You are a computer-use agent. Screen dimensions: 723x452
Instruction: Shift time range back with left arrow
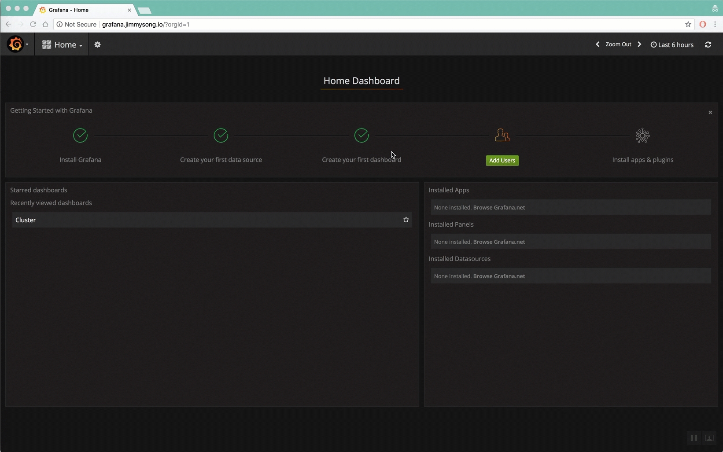598,44
